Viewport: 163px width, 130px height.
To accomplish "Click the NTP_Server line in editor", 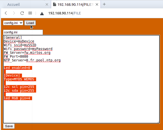I will coord(32,60).
